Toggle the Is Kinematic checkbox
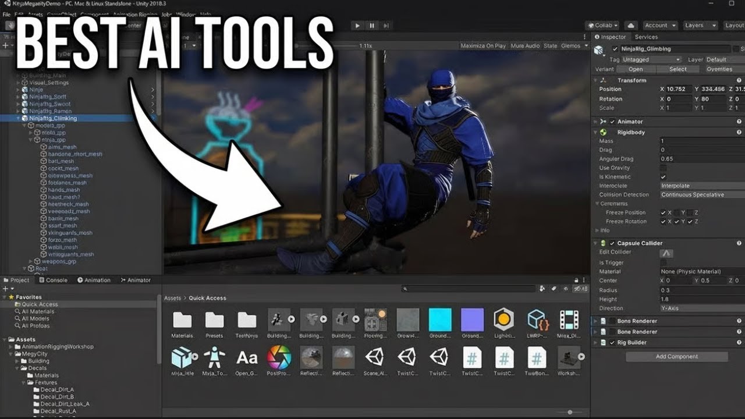 click(x=664, y=177)
